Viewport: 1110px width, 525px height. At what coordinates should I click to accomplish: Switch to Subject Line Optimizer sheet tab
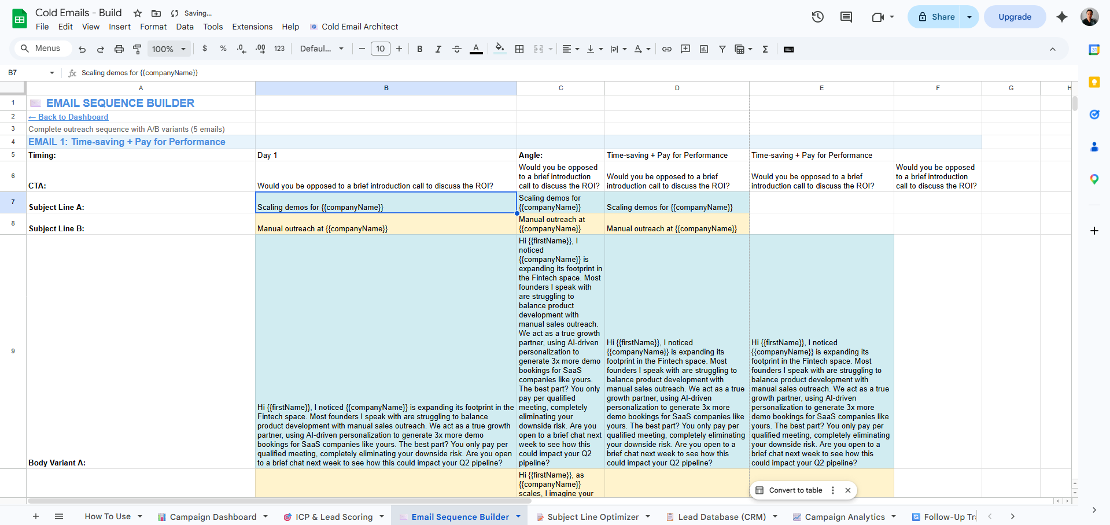(593, 516)
